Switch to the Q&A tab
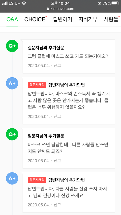 (x=12, y=19)
